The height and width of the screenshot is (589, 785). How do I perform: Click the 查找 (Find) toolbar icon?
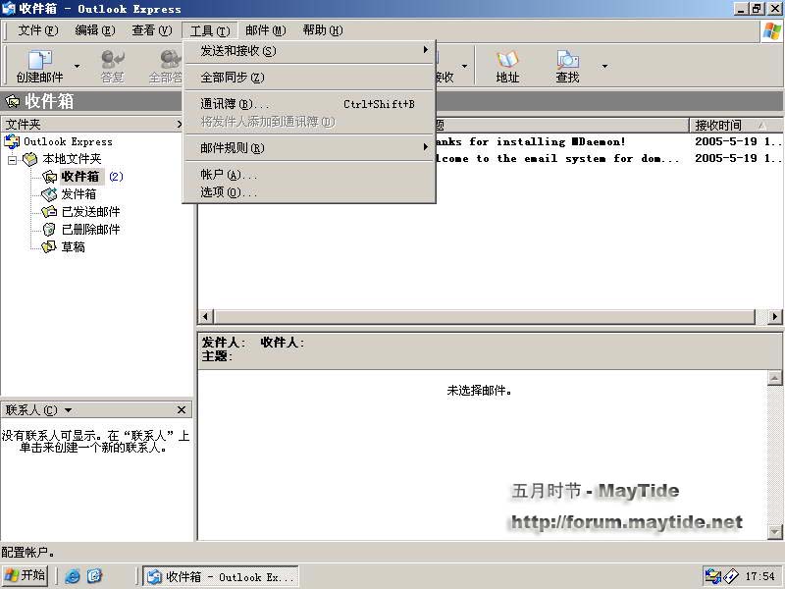coord(567,66)
